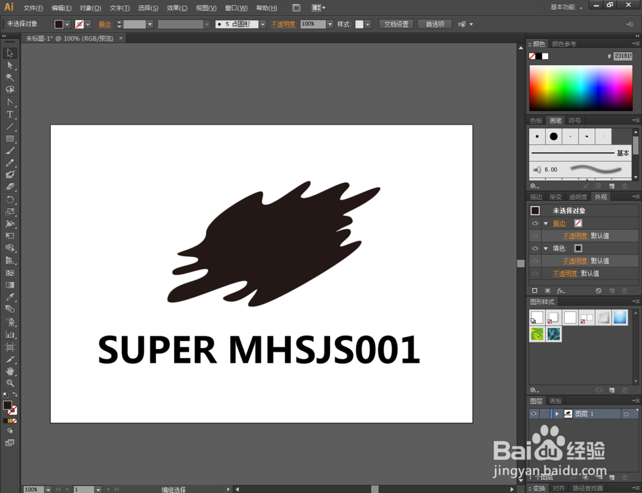Click the 文档设置 button
This screenshot has width=642, height=493.
[x=396, y=24]
